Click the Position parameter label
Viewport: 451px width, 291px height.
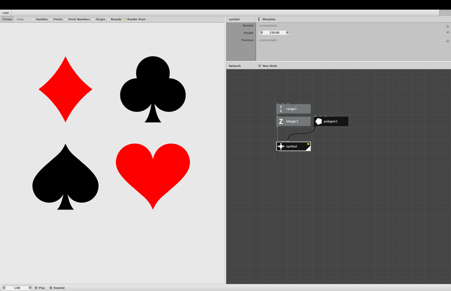tap(247, 40)
